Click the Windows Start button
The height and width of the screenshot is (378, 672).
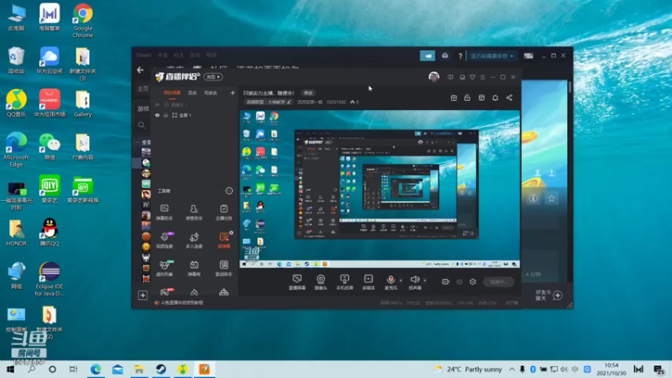[10, 369]
